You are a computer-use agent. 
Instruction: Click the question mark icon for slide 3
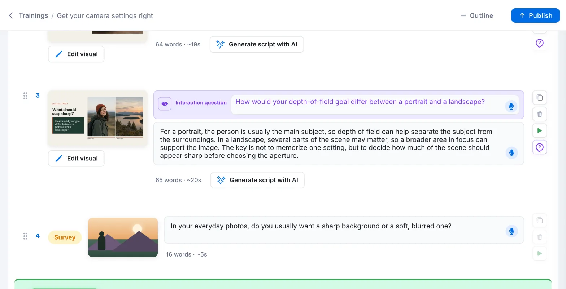point(540,147)
